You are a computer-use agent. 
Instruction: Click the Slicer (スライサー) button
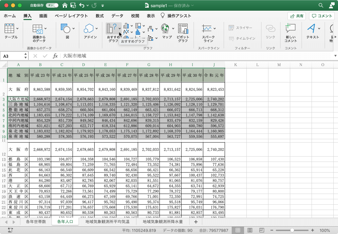coord(241,28)
